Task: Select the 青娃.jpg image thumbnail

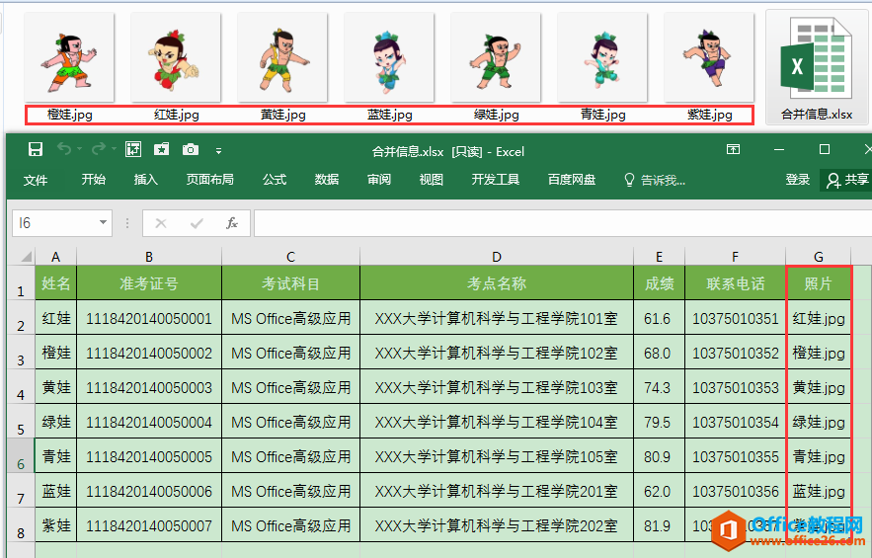Action: [602, 57]
